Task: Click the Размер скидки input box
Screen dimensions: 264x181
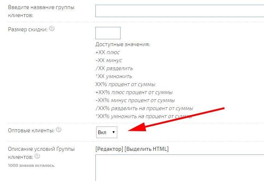Action: (108, 33)
